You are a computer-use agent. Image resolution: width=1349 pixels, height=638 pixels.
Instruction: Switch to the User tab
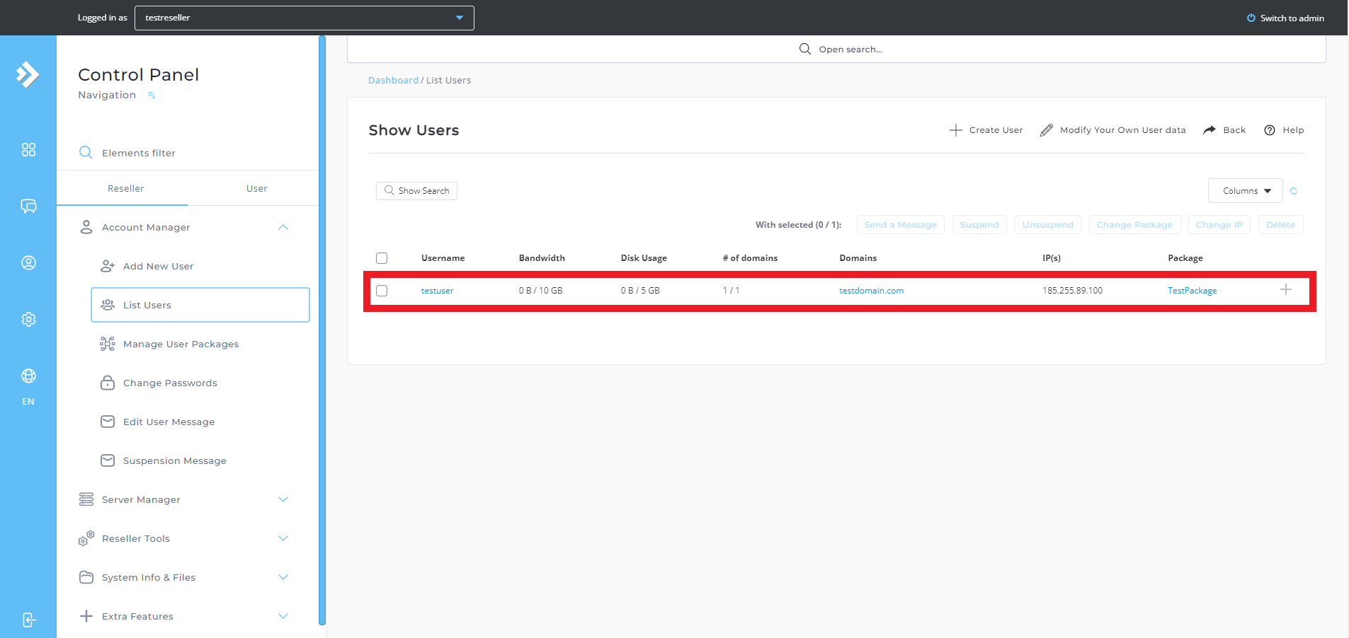(256, 188)
